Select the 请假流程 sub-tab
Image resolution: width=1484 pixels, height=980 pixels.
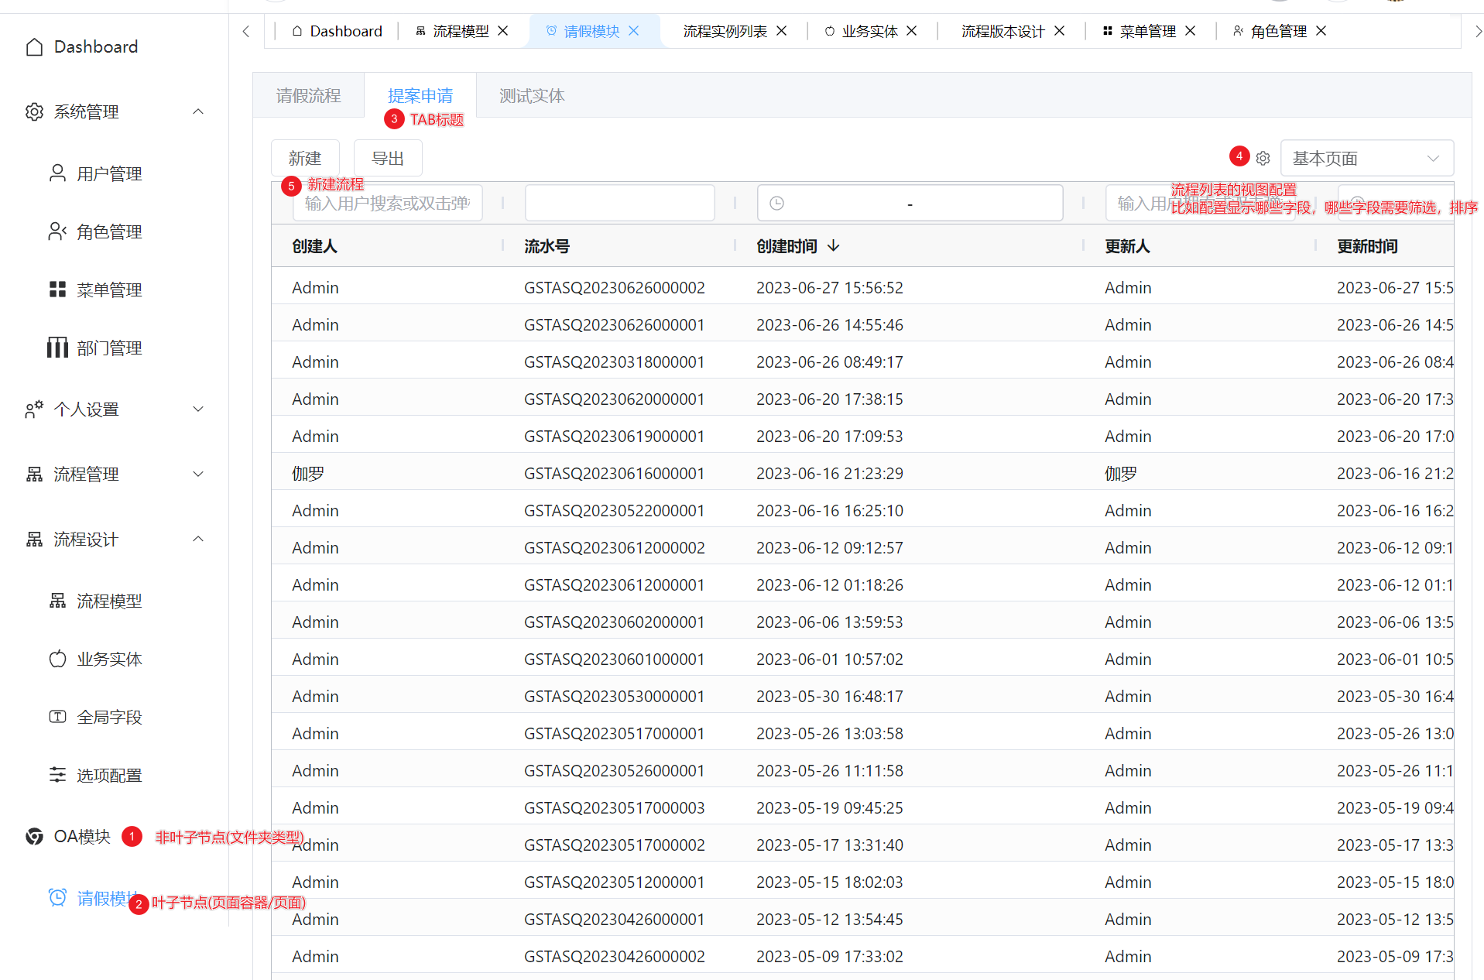pos(308,96)
